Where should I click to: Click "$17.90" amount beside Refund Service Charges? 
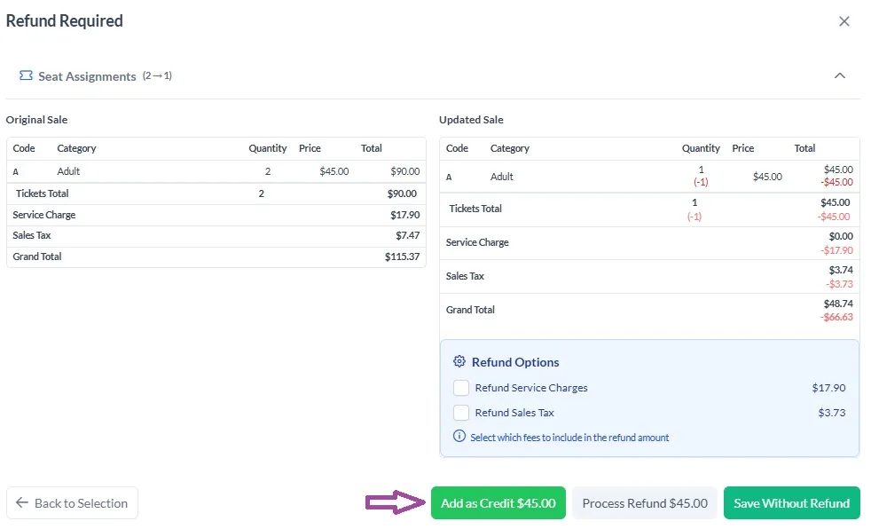(828, 388)
